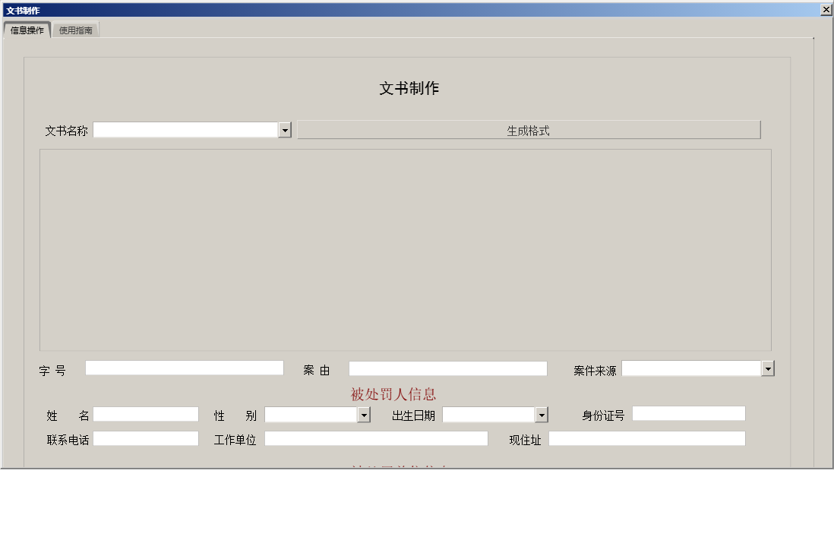The width and height of the screenshot is (834, 556).
Task: Open the 案件来源 dropdown list
Action: coord(767,368)
